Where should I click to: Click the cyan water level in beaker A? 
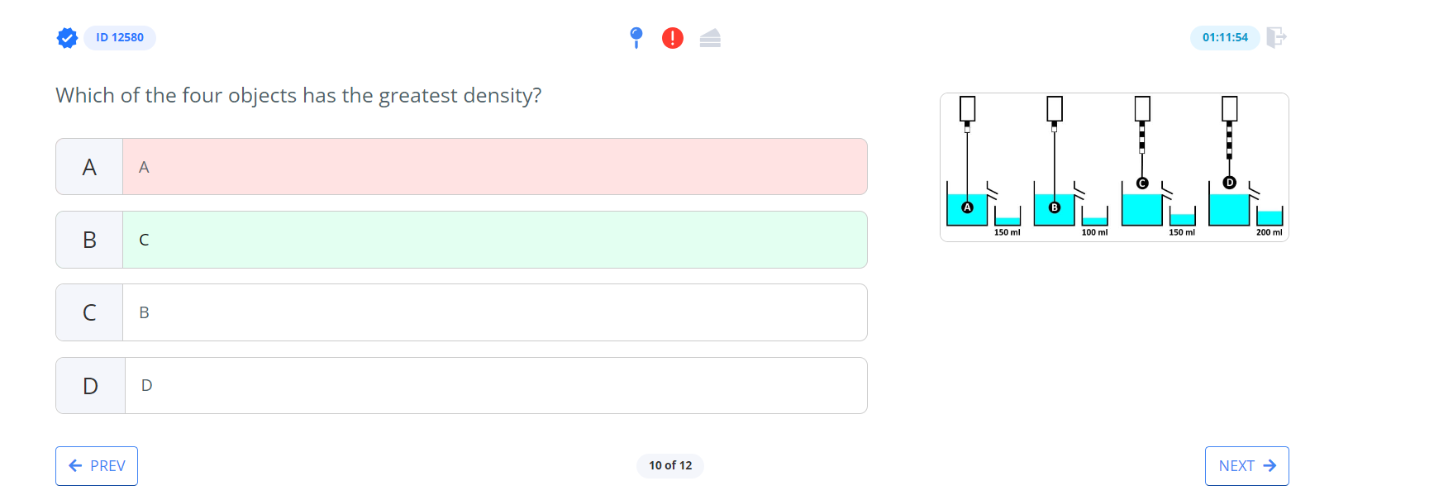coord(965,212)
